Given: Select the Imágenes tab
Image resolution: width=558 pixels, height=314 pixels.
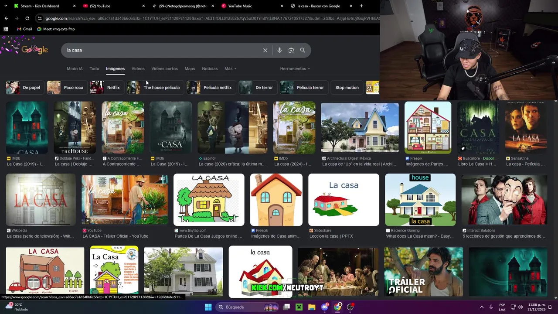Looking at the screenshot, I should point(115,68).
